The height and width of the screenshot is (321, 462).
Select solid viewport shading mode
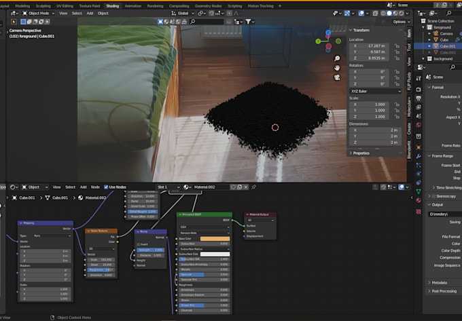tap(389, 14)
